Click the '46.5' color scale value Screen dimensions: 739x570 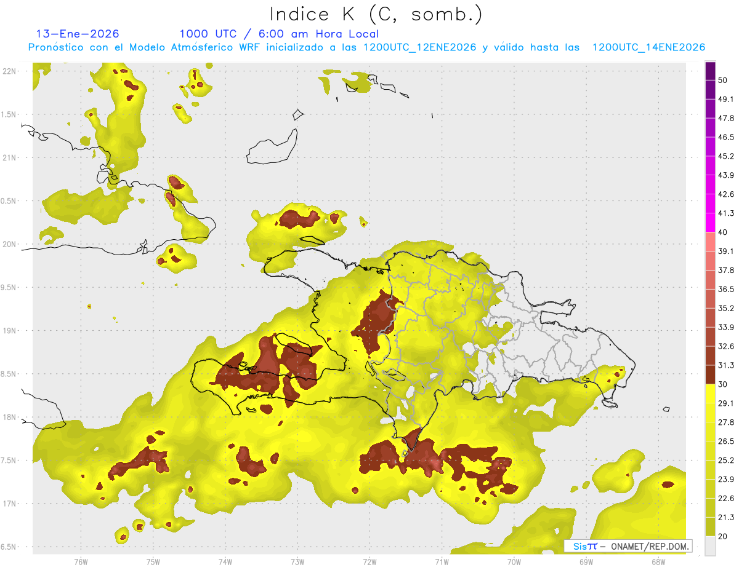point(726,137)
